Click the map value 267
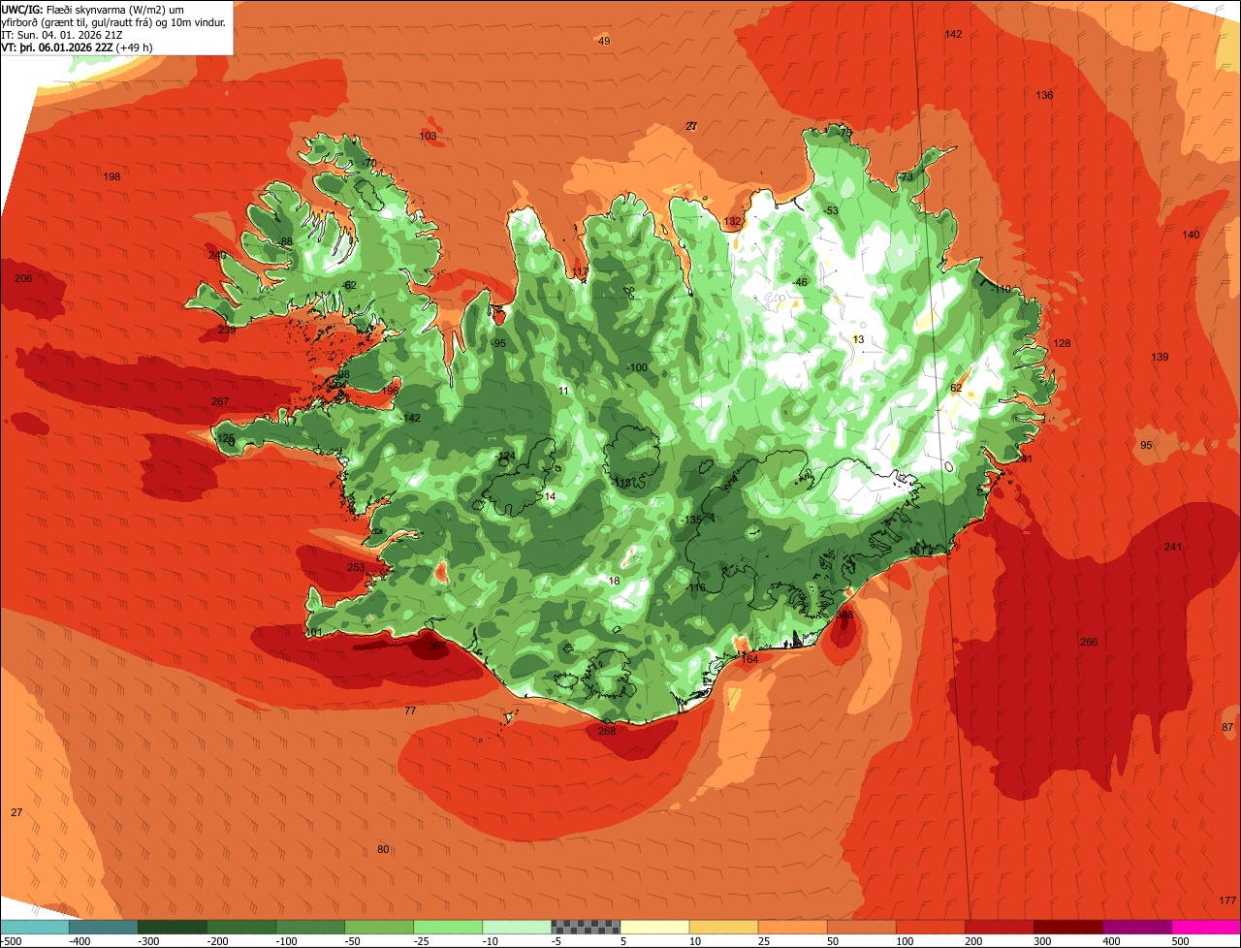Screen dimensions: 1241x948 pyautogui.click(x=220, y=401)
